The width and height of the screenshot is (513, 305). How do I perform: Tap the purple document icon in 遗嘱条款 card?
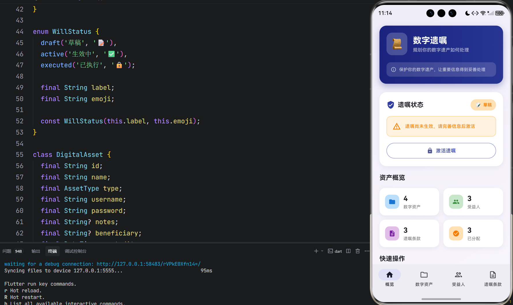click(392, 233)
